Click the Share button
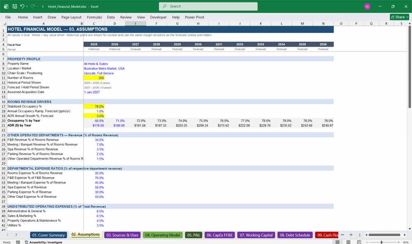This screenshot has width=412, height=244. (x=399, y=17)
